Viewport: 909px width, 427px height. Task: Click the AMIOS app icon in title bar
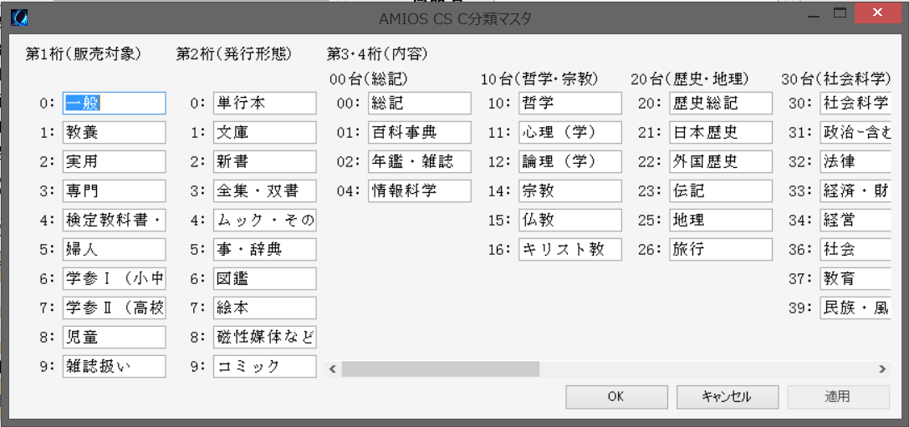click(19, 18)
